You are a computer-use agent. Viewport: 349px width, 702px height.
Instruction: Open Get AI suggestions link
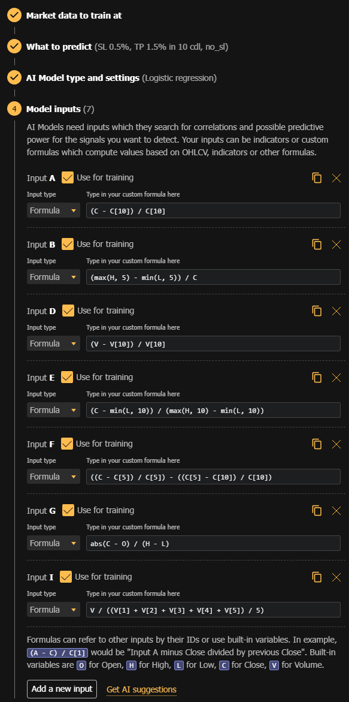click(x=141, y=689)
